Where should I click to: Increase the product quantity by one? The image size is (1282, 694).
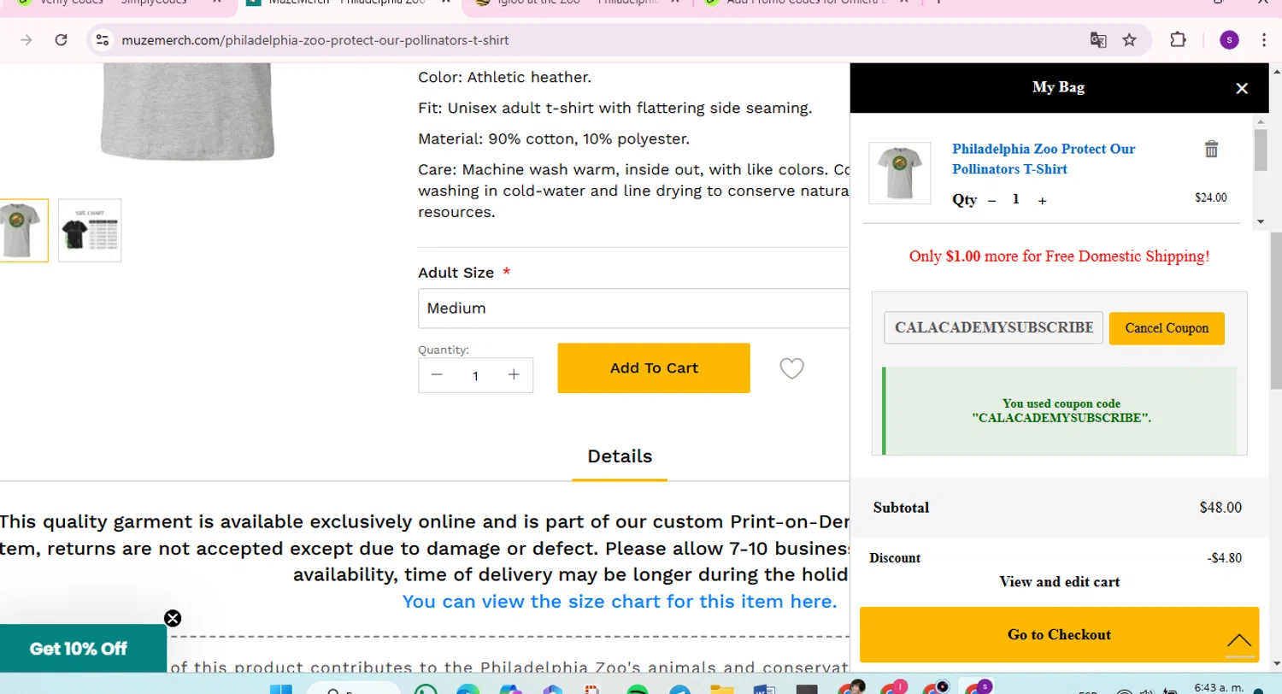514,375
